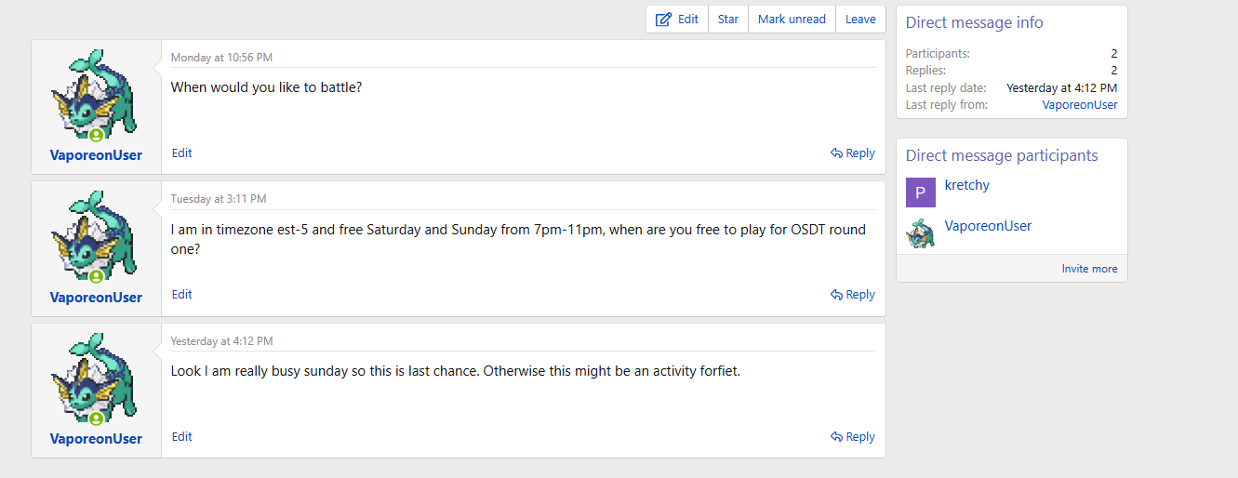Click VaporeonUser's small avatar in participants list

coord(920,233)
